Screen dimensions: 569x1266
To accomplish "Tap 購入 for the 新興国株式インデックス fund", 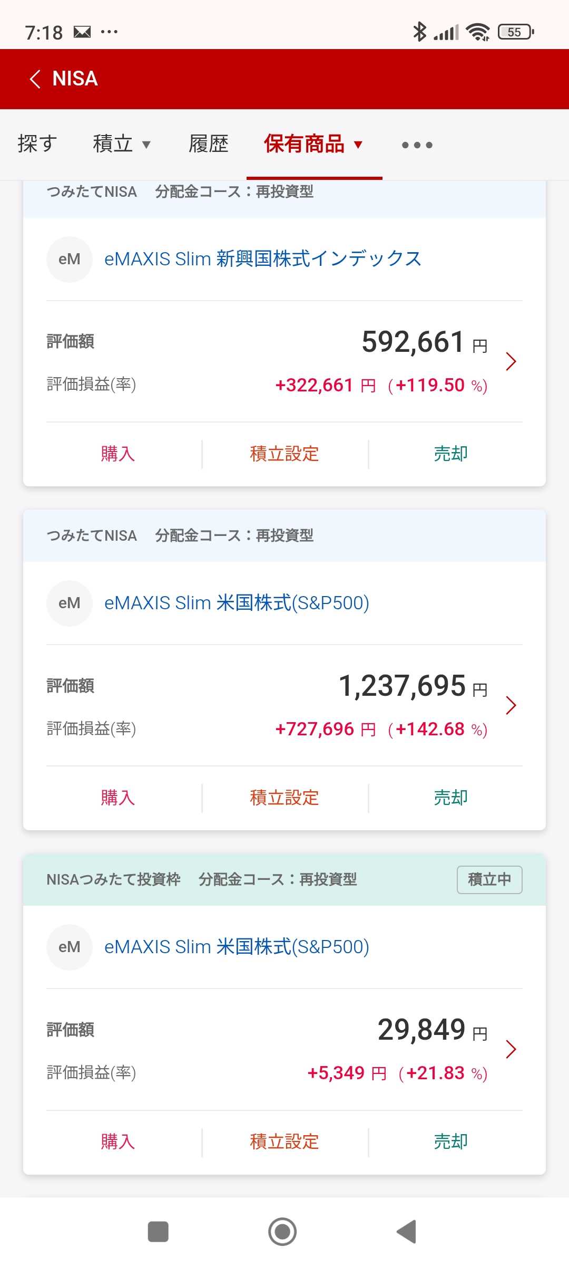I will [117, 454].
